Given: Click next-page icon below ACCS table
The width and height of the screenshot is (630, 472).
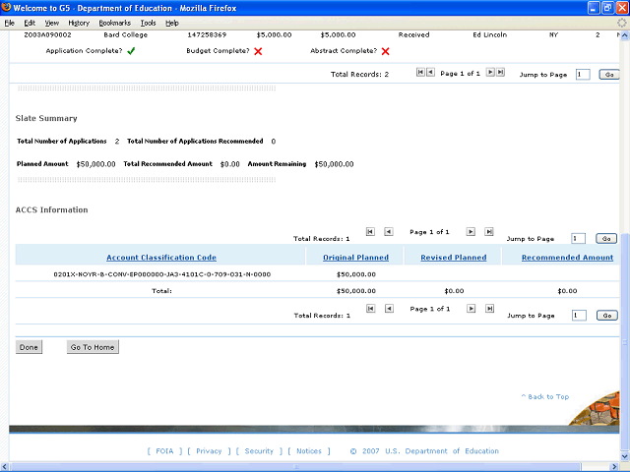Looking at the screenshot, I should tap(471, 308).
